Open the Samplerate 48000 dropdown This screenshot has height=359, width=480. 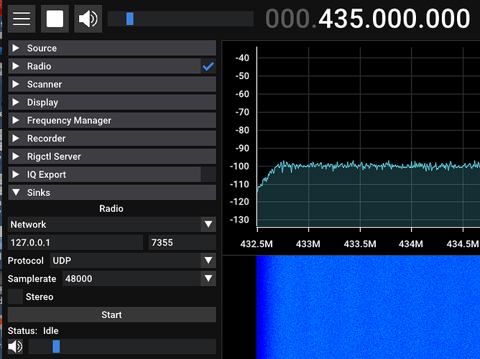(x=139, y=279)
